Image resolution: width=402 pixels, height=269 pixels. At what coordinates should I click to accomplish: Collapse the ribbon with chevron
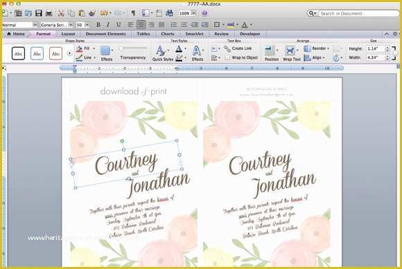point(387,34)
